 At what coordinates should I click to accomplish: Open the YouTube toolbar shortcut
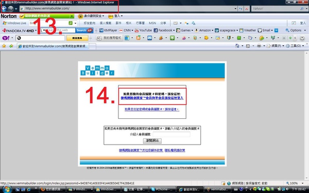(143, 30)
